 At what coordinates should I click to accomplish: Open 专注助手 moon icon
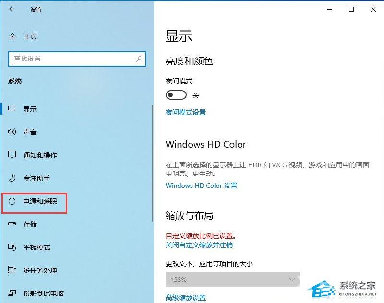tap(12, 178)
